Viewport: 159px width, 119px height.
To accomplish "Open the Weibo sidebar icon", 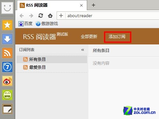I will click(7, 81).
